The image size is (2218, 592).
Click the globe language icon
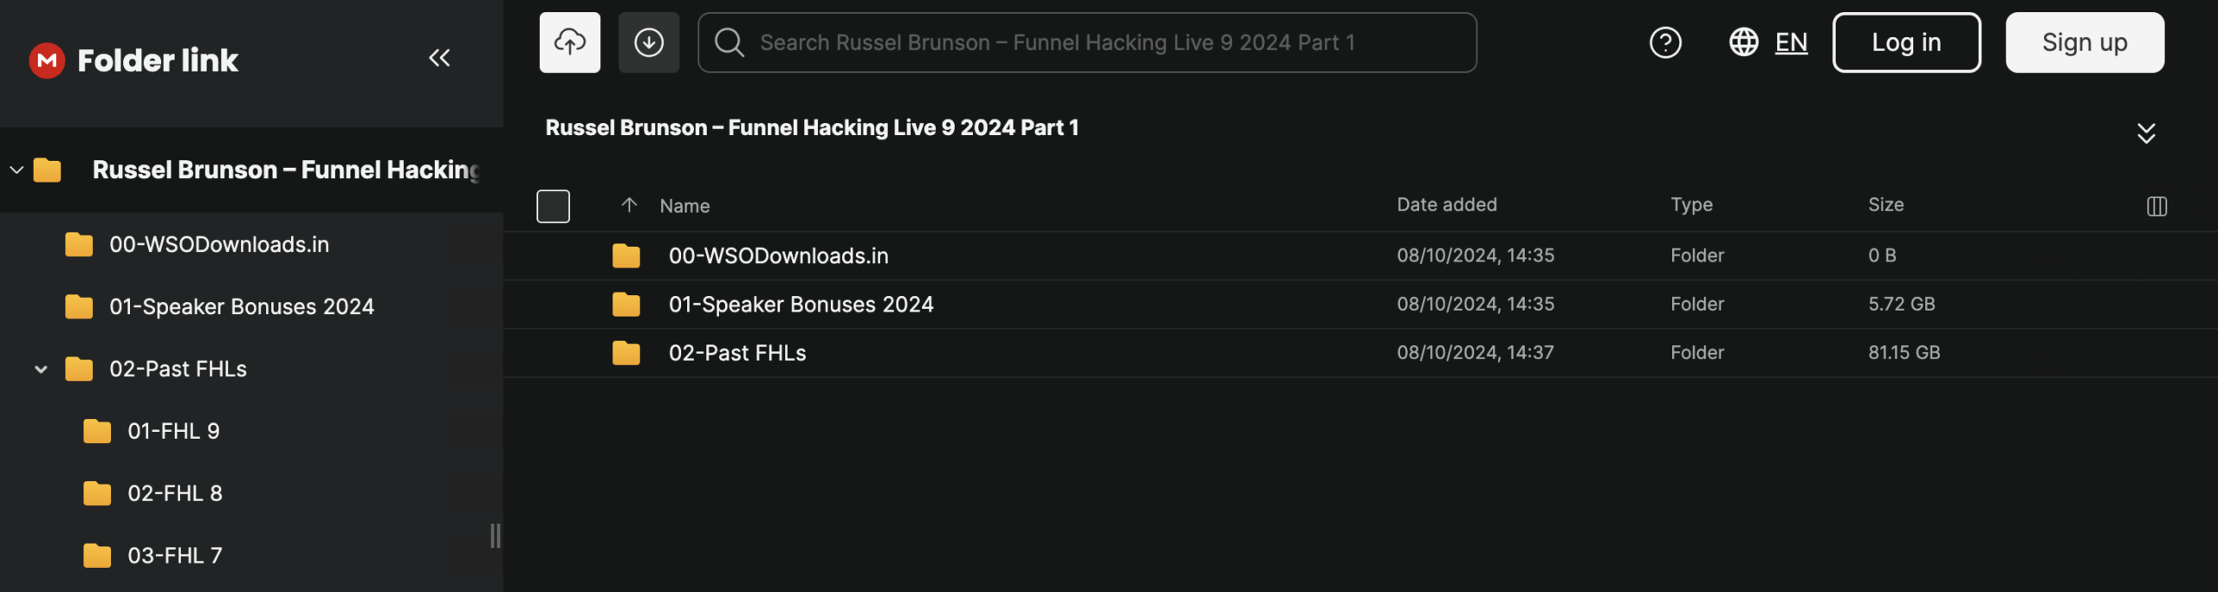click(1743, 42)
